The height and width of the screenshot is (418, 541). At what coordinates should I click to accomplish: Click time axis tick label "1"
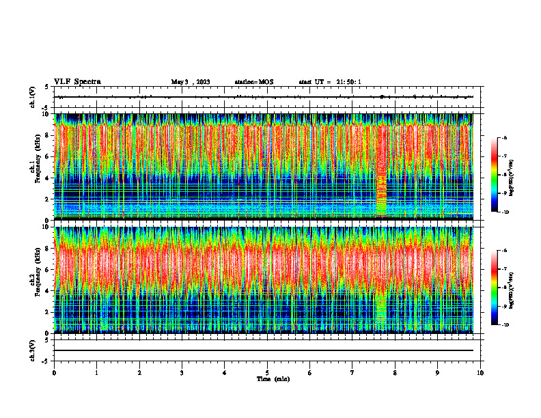(96, 373)
